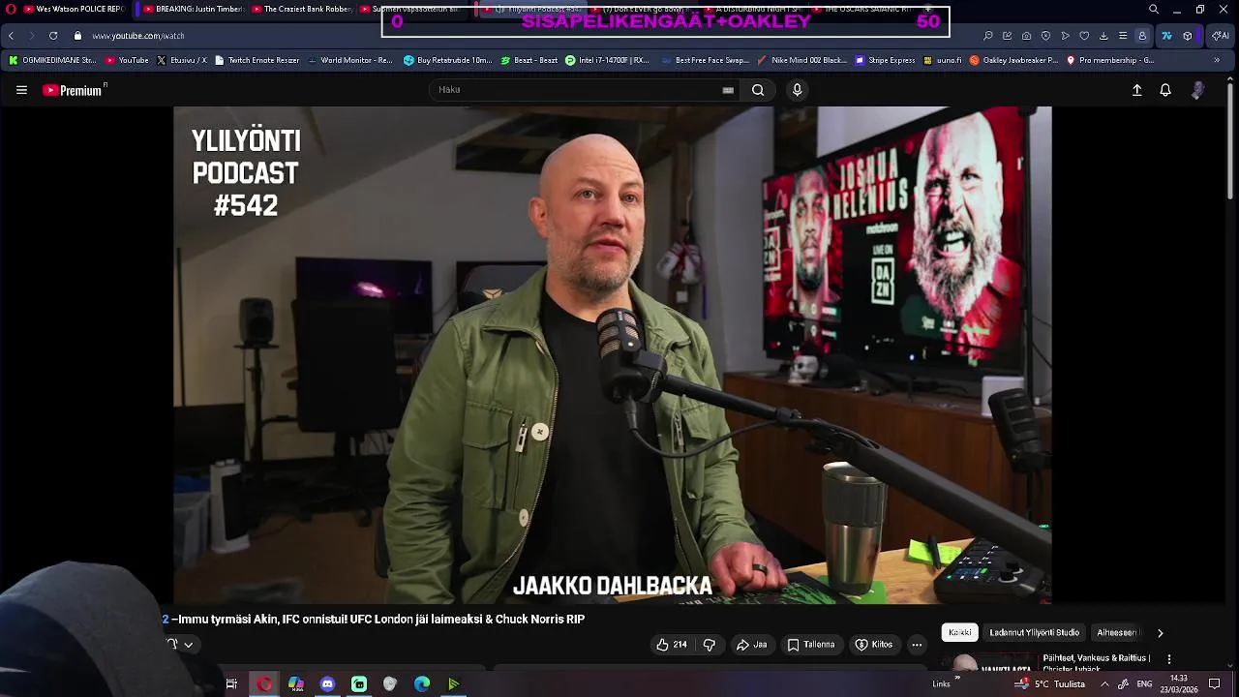The height and width of the screenshot is (697, 1239).
Task: Open the OGMIKEDIMANE Str.. bookmark
Action: coord(52,60)
